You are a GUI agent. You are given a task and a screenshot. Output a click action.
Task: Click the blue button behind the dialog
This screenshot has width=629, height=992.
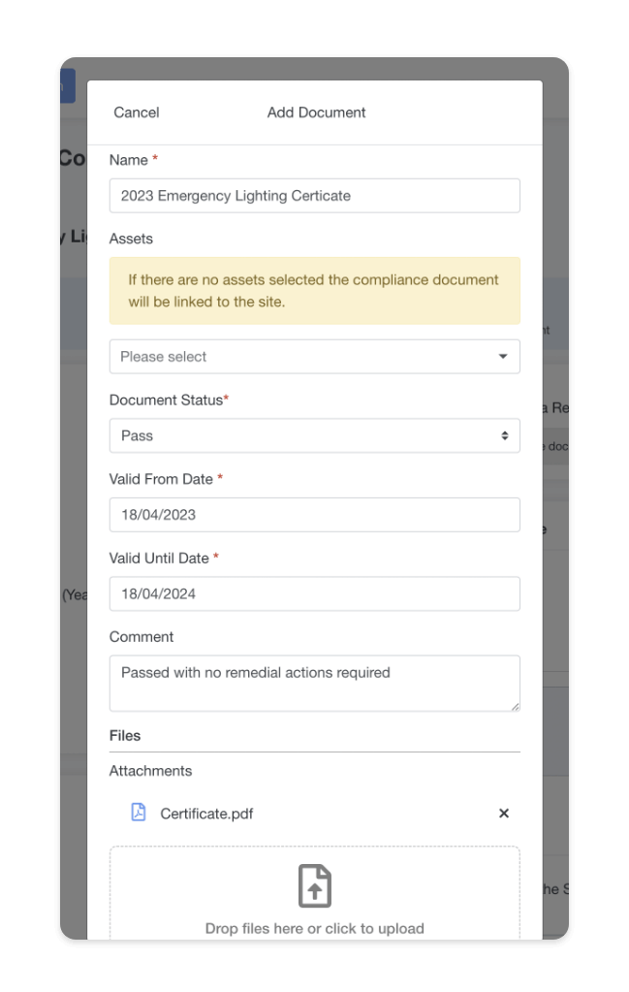[68, 85]
